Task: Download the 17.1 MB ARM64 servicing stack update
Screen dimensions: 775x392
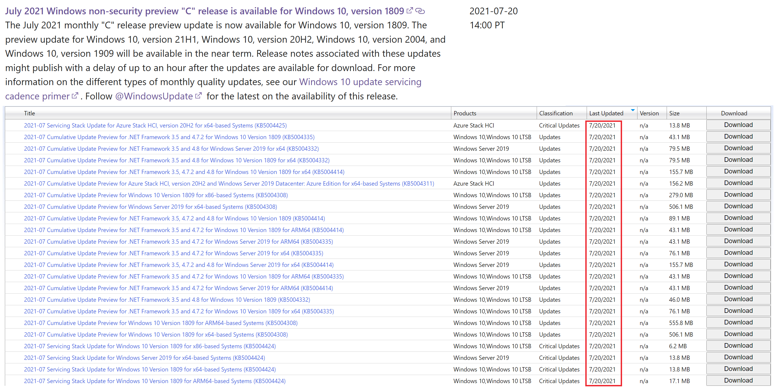Action: click(738, 381)
